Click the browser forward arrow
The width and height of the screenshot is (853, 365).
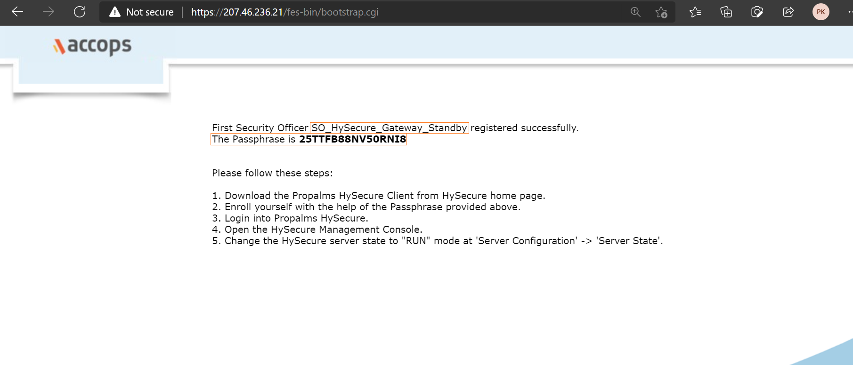tap(49, 12)
